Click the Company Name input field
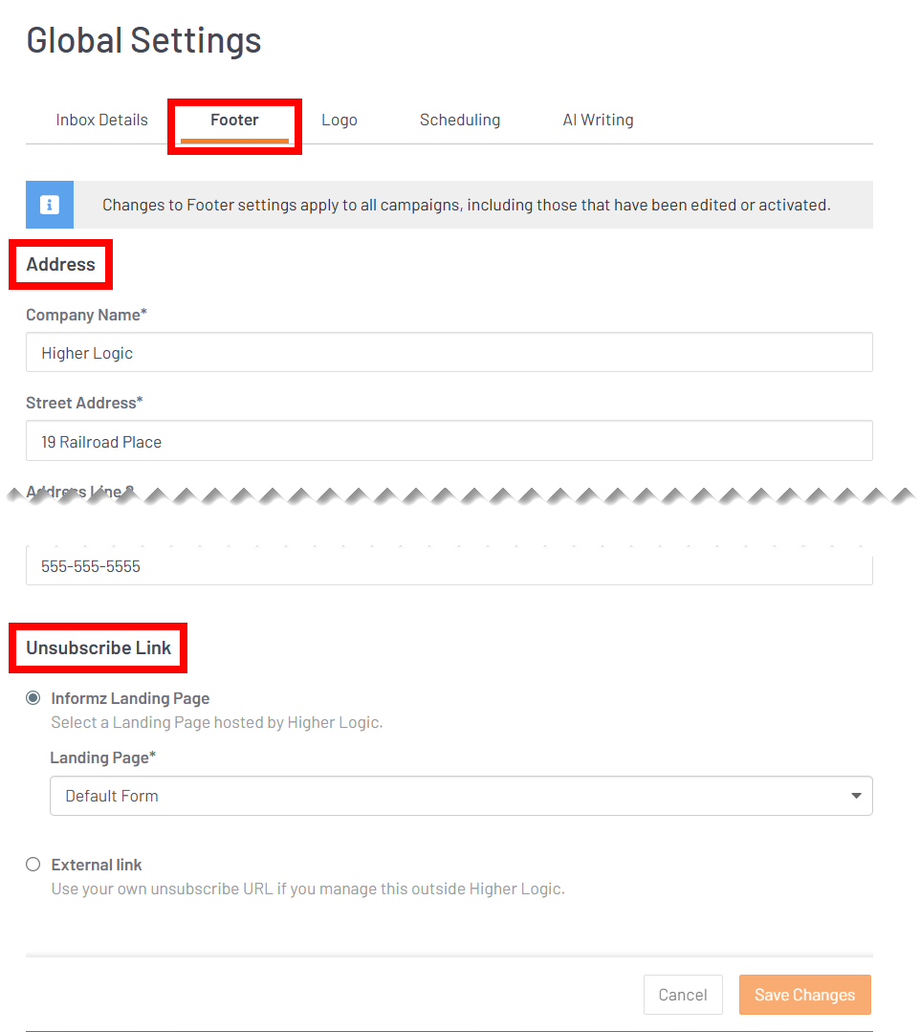Viewport: 920px width, 1032px height. [449, 352]
